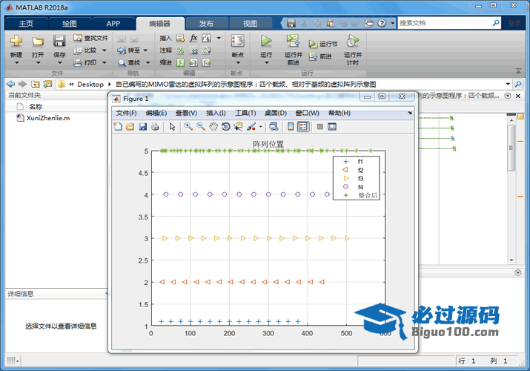This screenshot has width=530, height=371.
Task: Toggle the Zoom Out tool in Figure 1
Action: pos(201,127)
